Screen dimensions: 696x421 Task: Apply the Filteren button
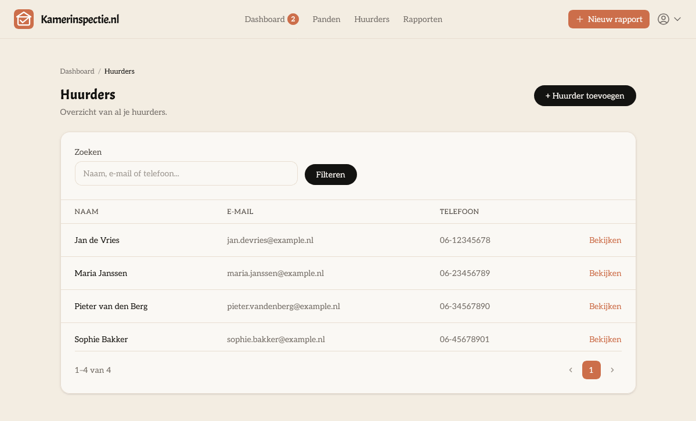click(x=331, y=175)
